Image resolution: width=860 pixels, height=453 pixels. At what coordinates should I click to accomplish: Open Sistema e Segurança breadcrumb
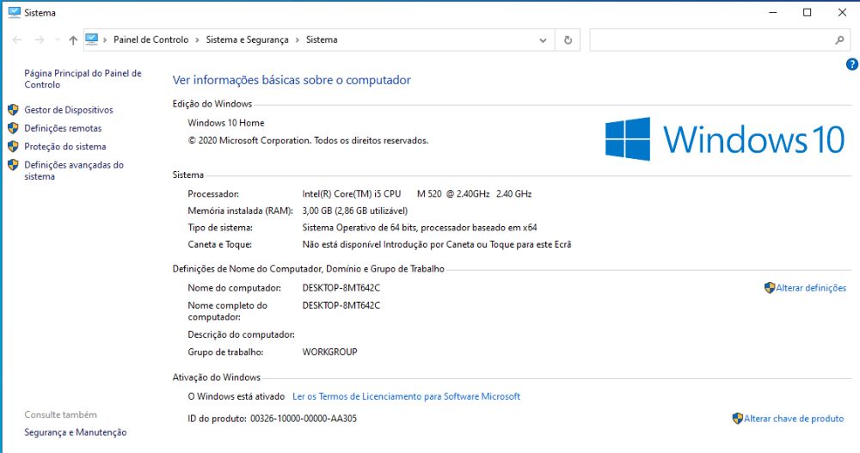(x=247, y=40)
